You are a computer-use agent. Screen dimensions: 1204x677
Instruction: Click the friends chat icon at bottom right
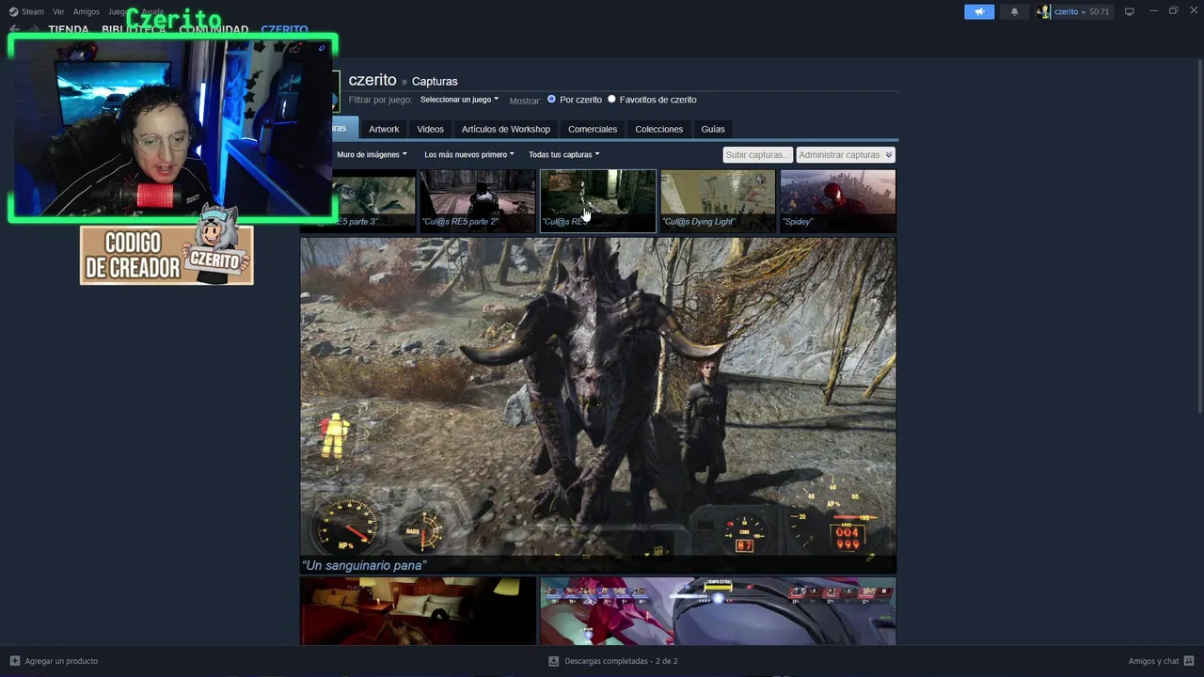tap(1189, 661)
